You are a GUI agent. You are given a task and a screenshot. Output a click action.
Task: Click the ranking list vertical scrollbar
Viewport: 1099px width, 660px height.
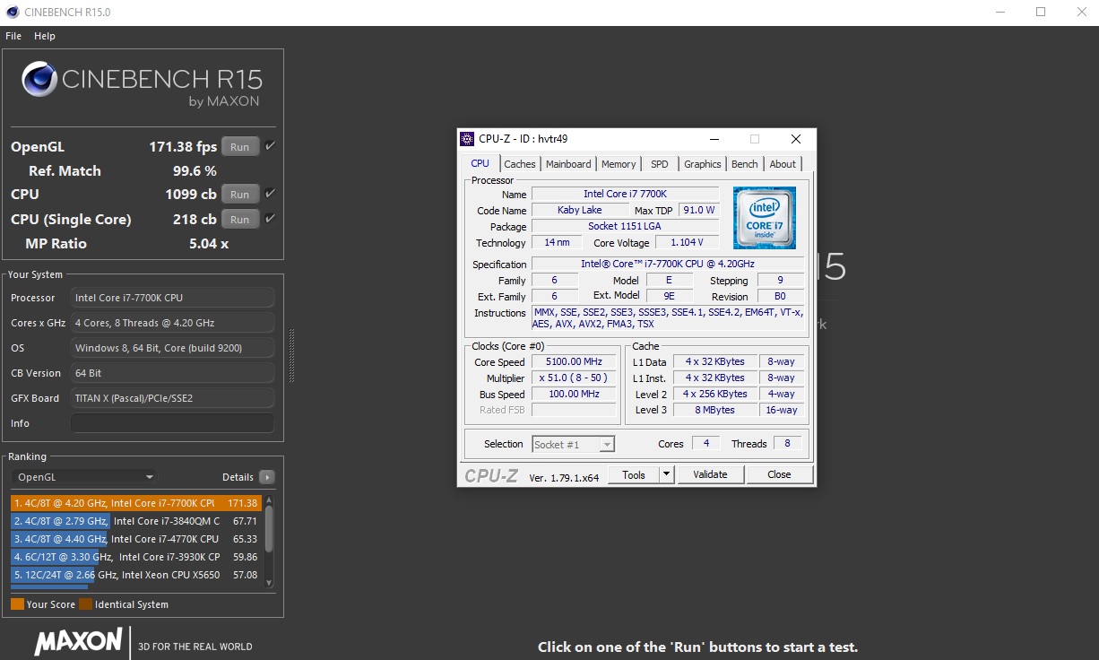click(x=269, y=542)
